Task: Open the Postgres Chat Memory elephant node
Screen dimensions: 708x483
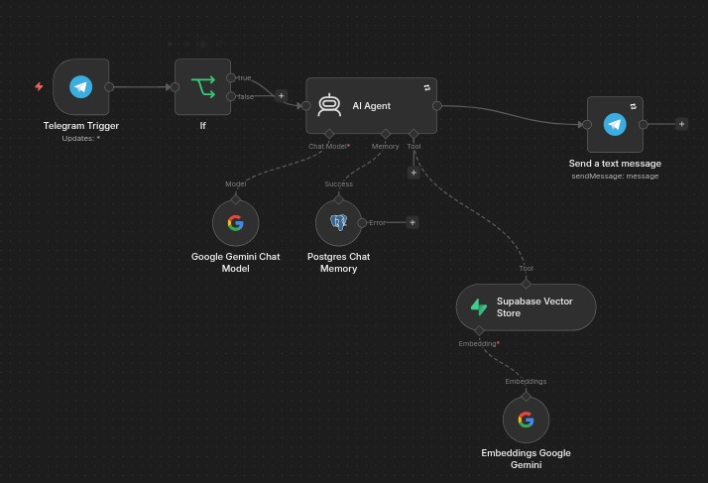Action: (339, 223)
